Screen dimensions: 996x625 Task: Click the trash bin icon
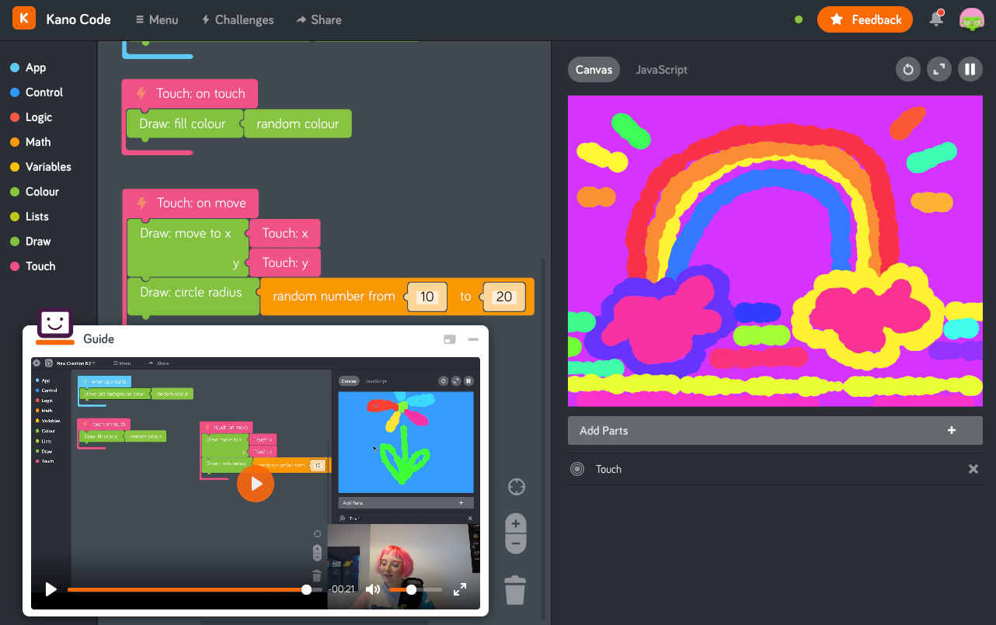click(515, 590)
